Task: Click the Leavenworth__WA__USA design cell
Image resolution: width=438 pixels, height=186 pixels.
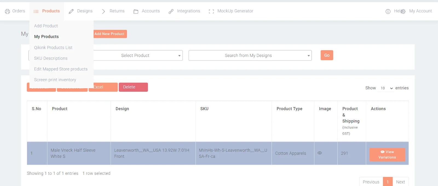Action: tap(153, 153)
